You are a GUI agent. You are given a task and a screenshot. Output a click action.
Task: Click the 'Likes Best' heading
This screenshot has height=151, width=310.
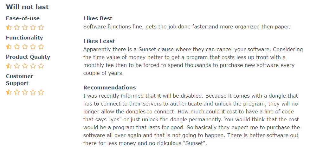98,18
